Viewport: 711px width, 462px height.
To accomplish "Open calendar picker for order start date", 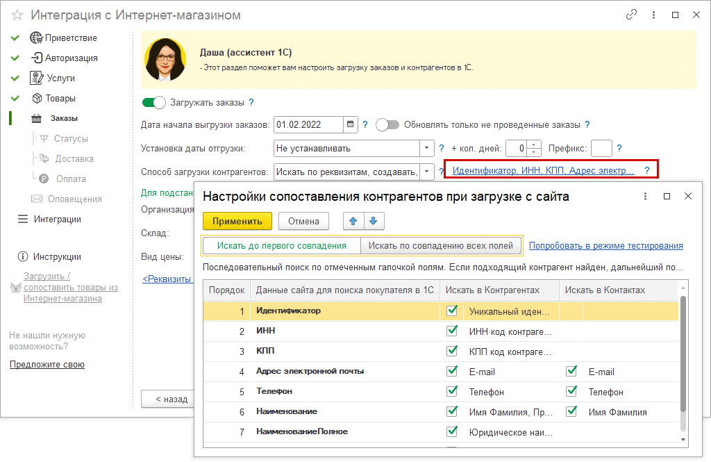I will (x=351, y=125).
